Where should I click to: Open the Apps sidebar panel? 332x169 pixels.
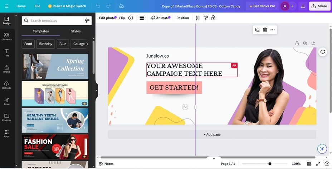point(6,134)
